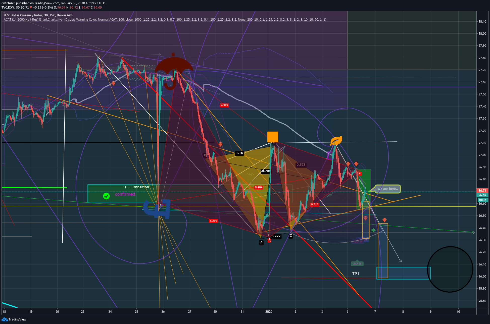Click the 1.256 ratio label
The width and height of the screenshot is (490, 324).
click(x=213, y=221)
